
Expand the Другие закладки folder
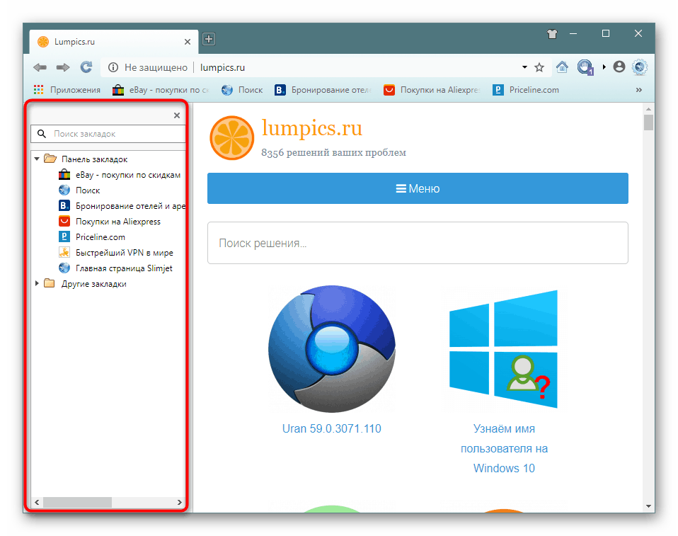coord(37,283)
